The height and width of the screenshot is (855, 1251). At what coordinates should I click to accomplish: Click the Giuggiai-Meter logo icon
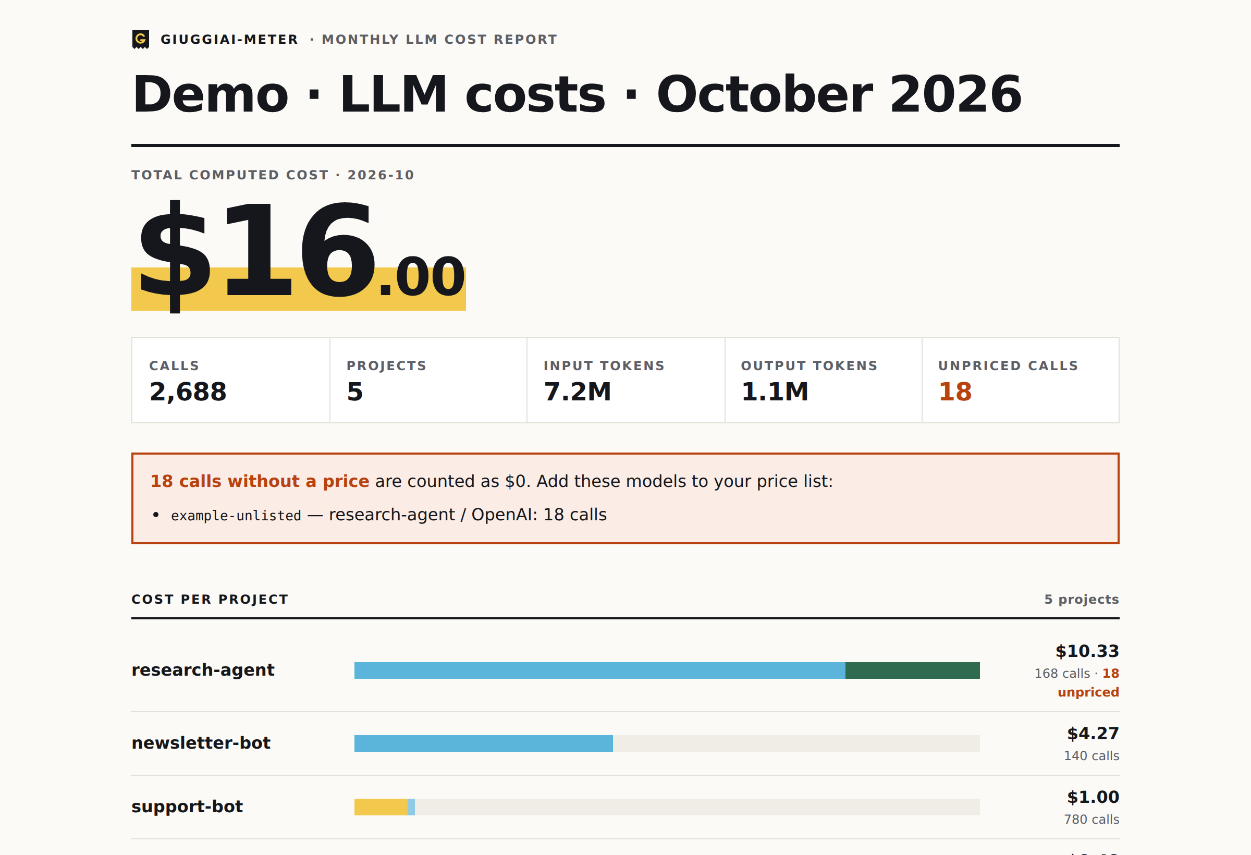tap(141, 39)
